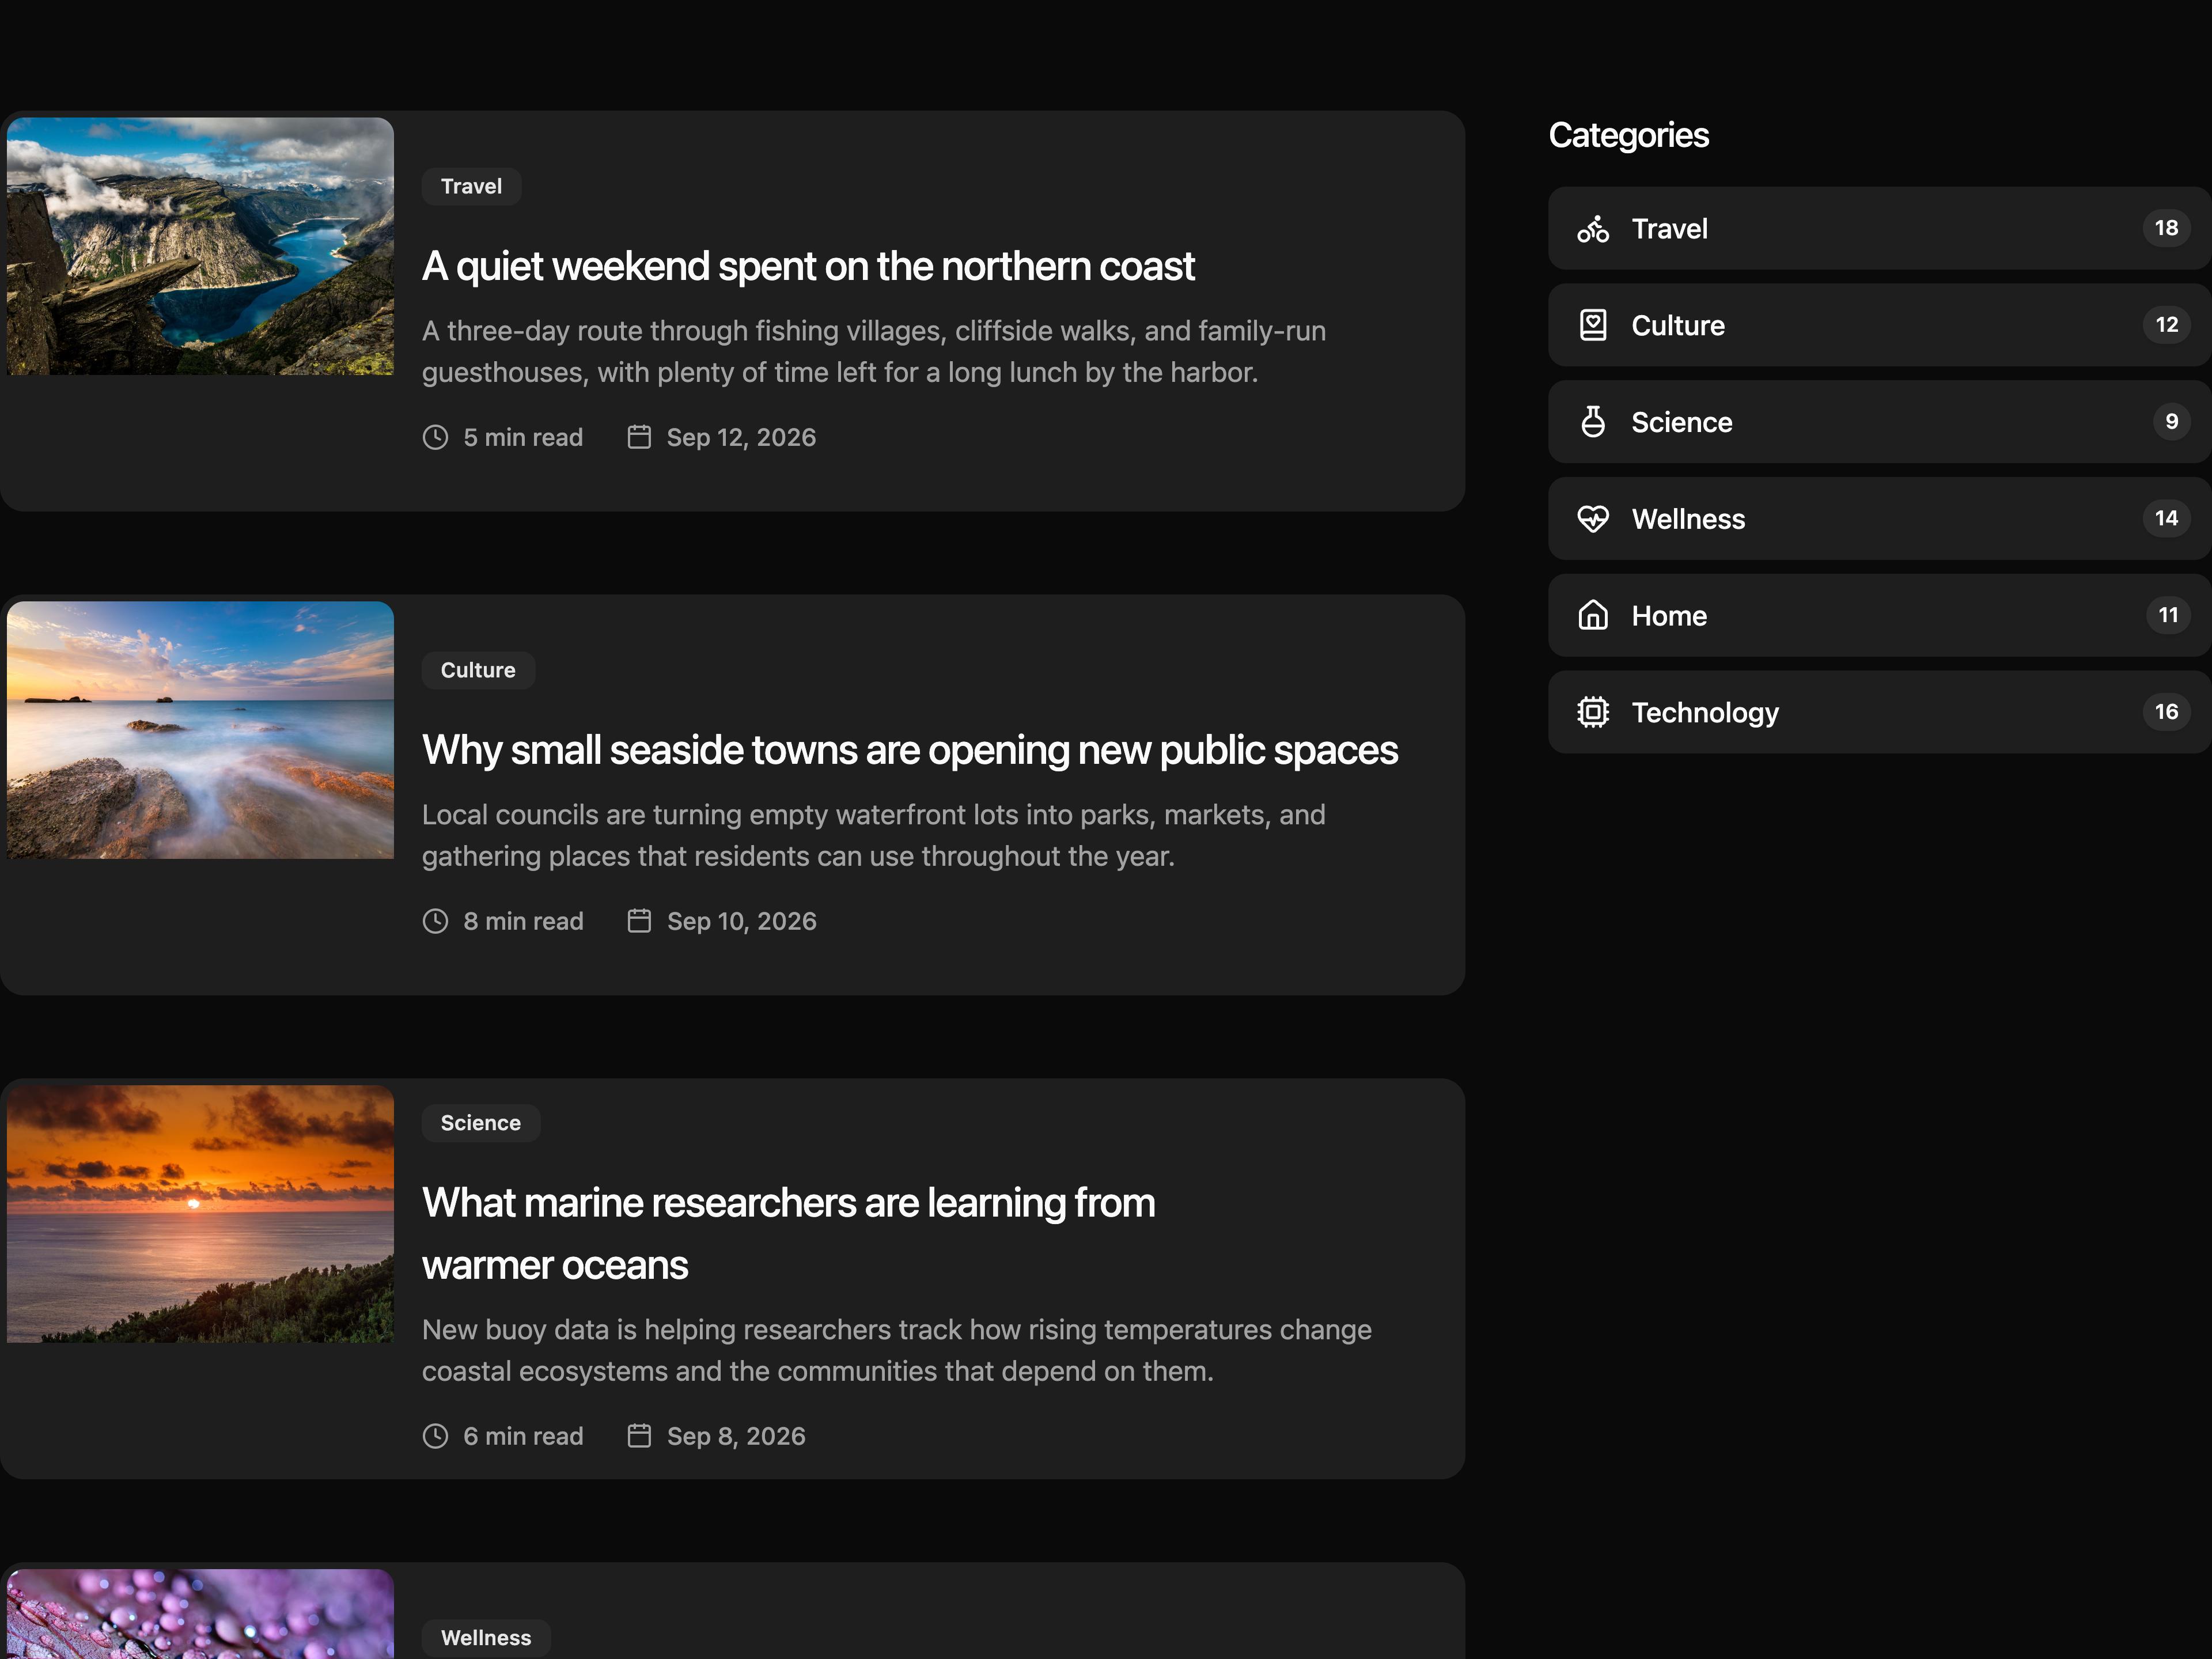Viewport: 2212px width, 1659px height.
Task: Click the 14 count badge for Wellness
Action: pyautogui.click(x=2166, y=518)
